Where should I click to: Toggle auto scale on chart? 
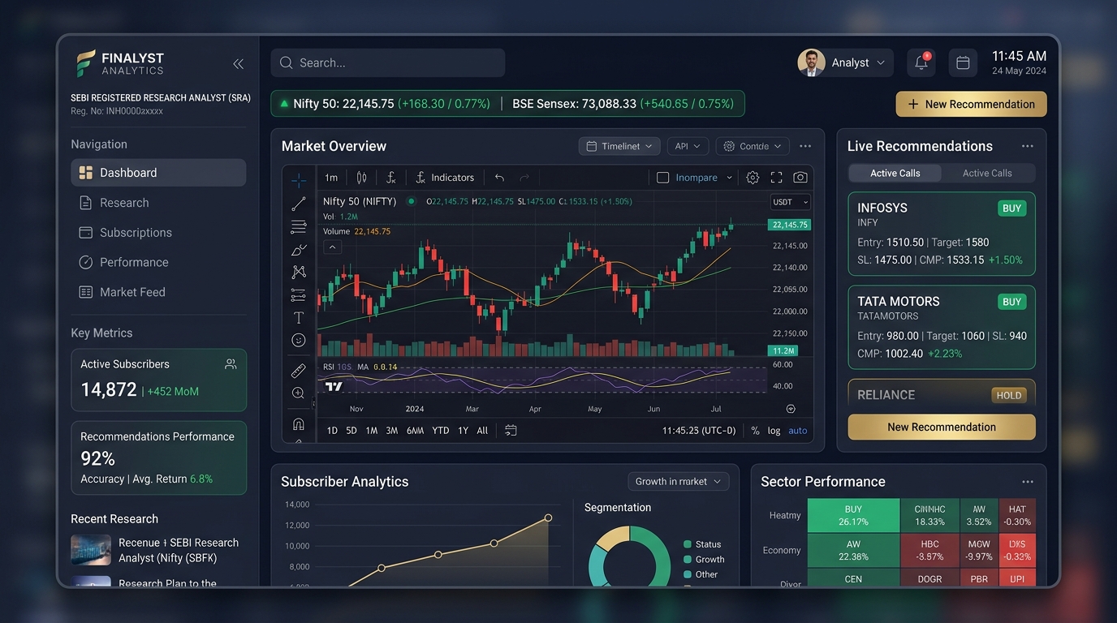(798, 431)
